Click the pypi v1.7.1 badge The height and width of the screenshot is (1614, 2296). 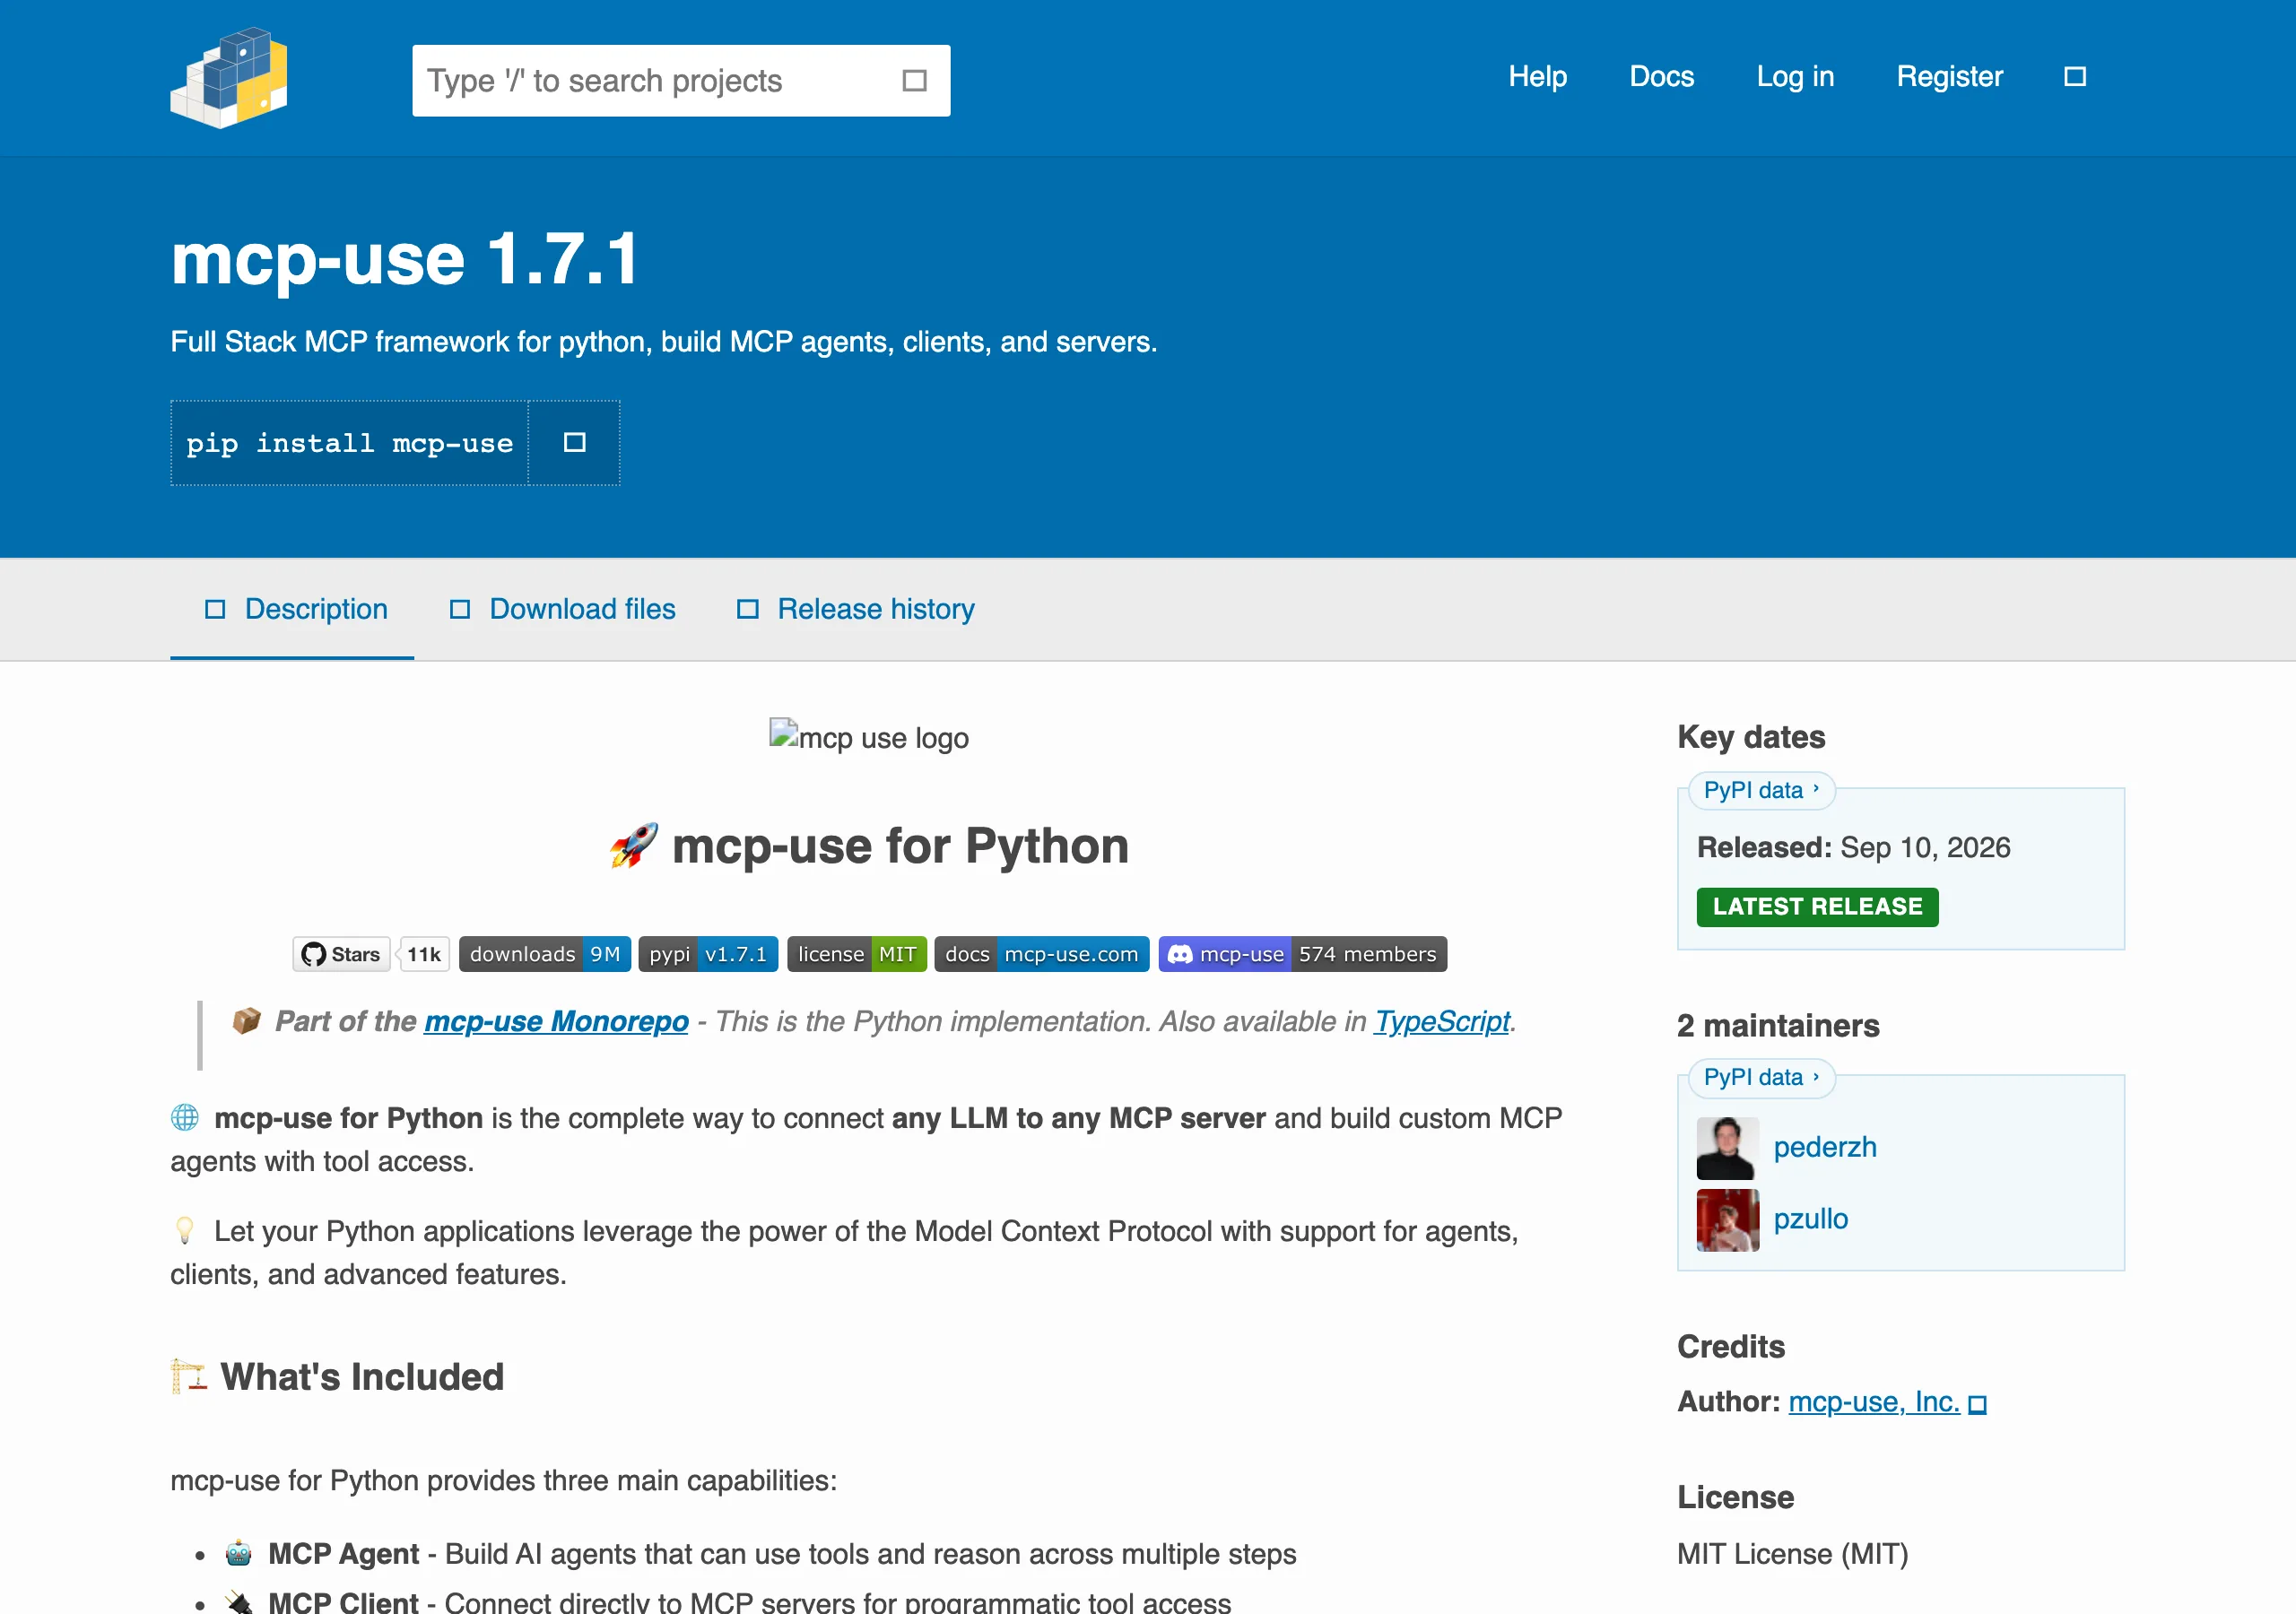(708, 954)
